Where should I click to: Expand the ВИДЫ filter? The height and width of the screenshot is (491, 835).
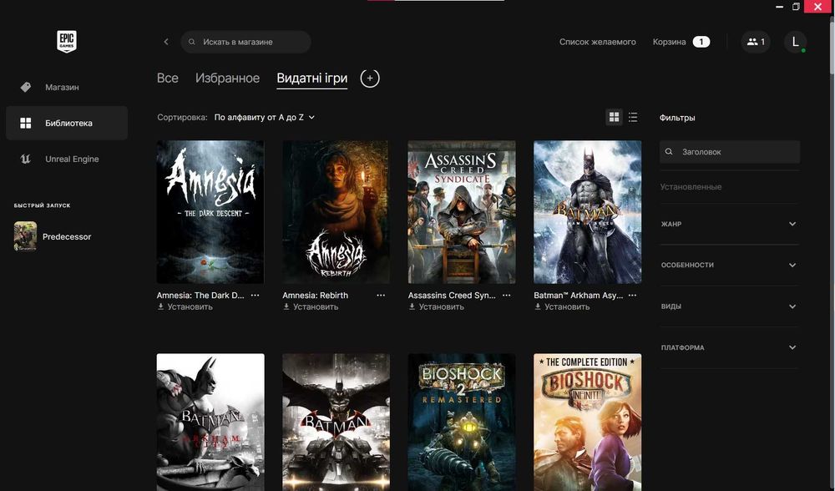[729, 306]
